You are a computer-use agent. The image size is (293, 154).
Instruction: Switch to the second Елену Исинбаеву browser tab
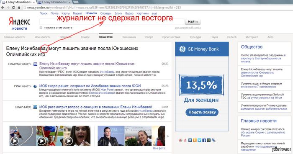(54, 2)
